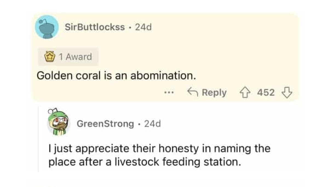
Task: Click GreenStrong's frog-hat avatar
Action: [59, 123]
